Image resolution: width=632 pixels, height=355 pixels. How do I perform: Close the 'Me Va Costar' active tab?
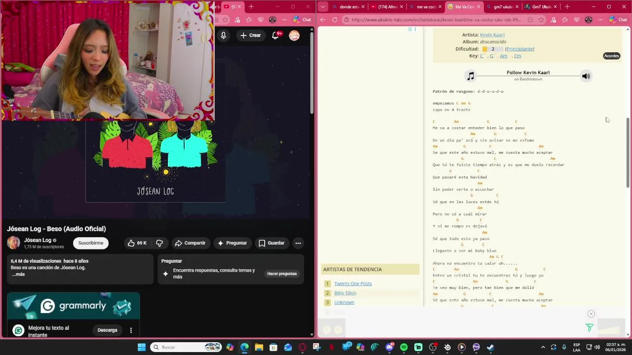[x=478, y=7]
